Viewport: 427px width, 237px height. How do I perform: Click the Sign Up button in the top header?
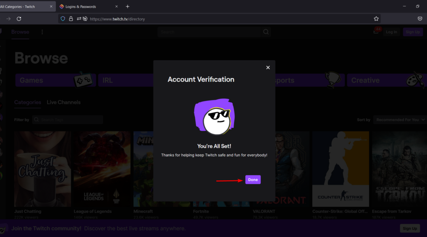click(x=413, y=32)
